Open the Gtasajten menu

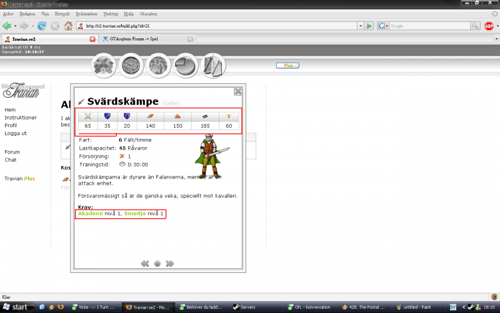[148, 14]
